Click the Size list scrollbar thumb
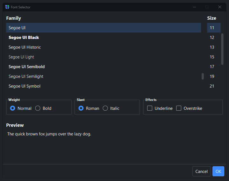Screen dimensions: 229x181 [x=222, y=49]
